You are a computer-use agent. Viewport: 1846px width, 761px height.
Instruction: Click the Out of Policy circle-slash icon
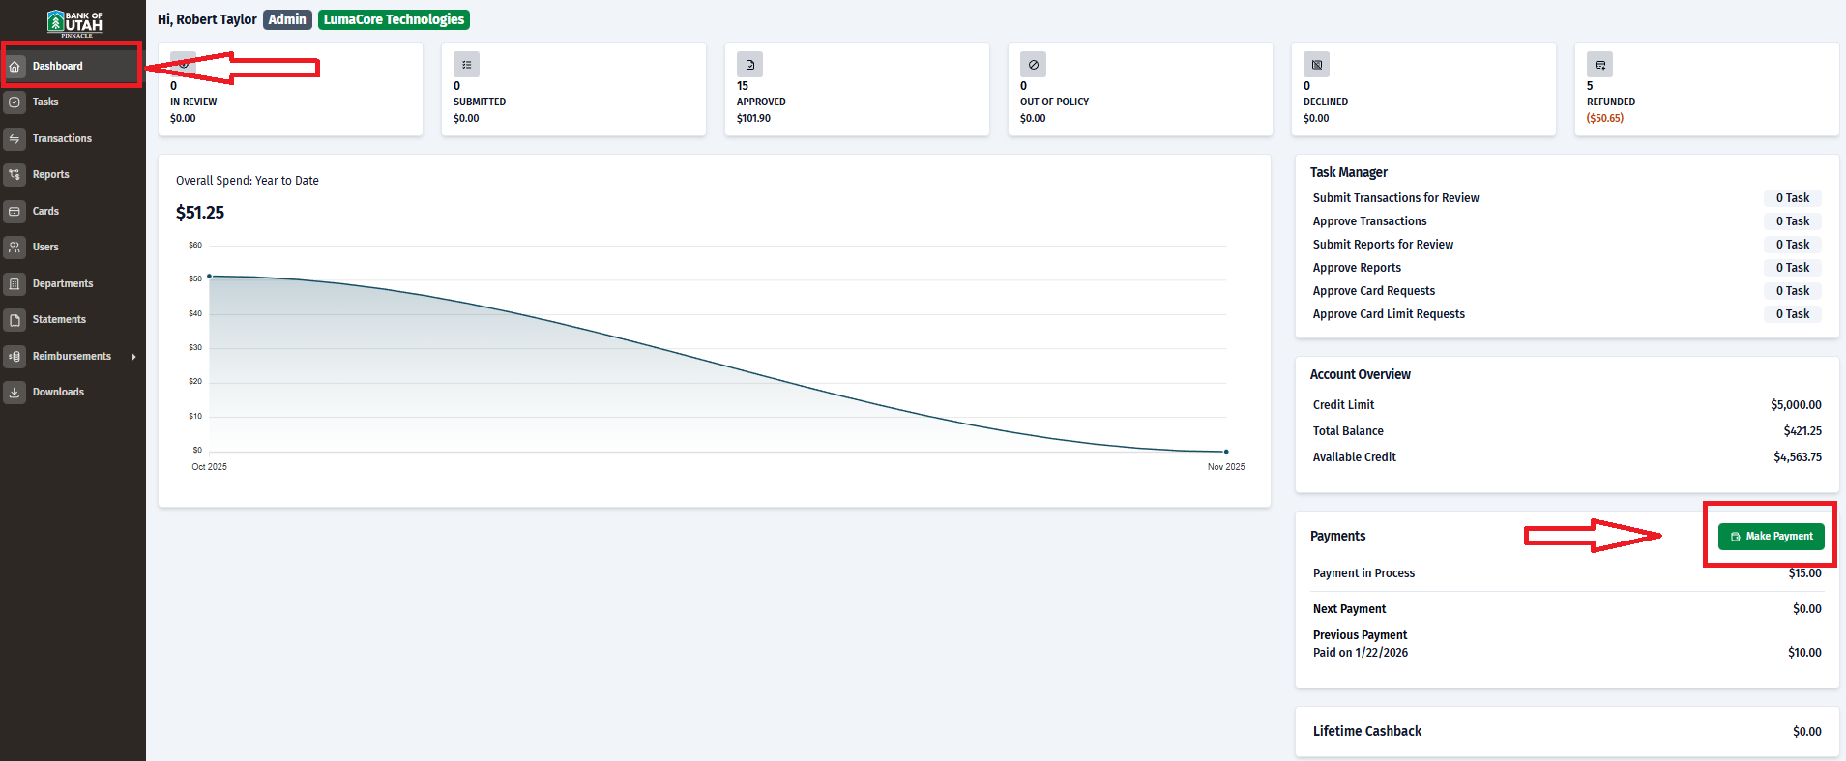1033,65
